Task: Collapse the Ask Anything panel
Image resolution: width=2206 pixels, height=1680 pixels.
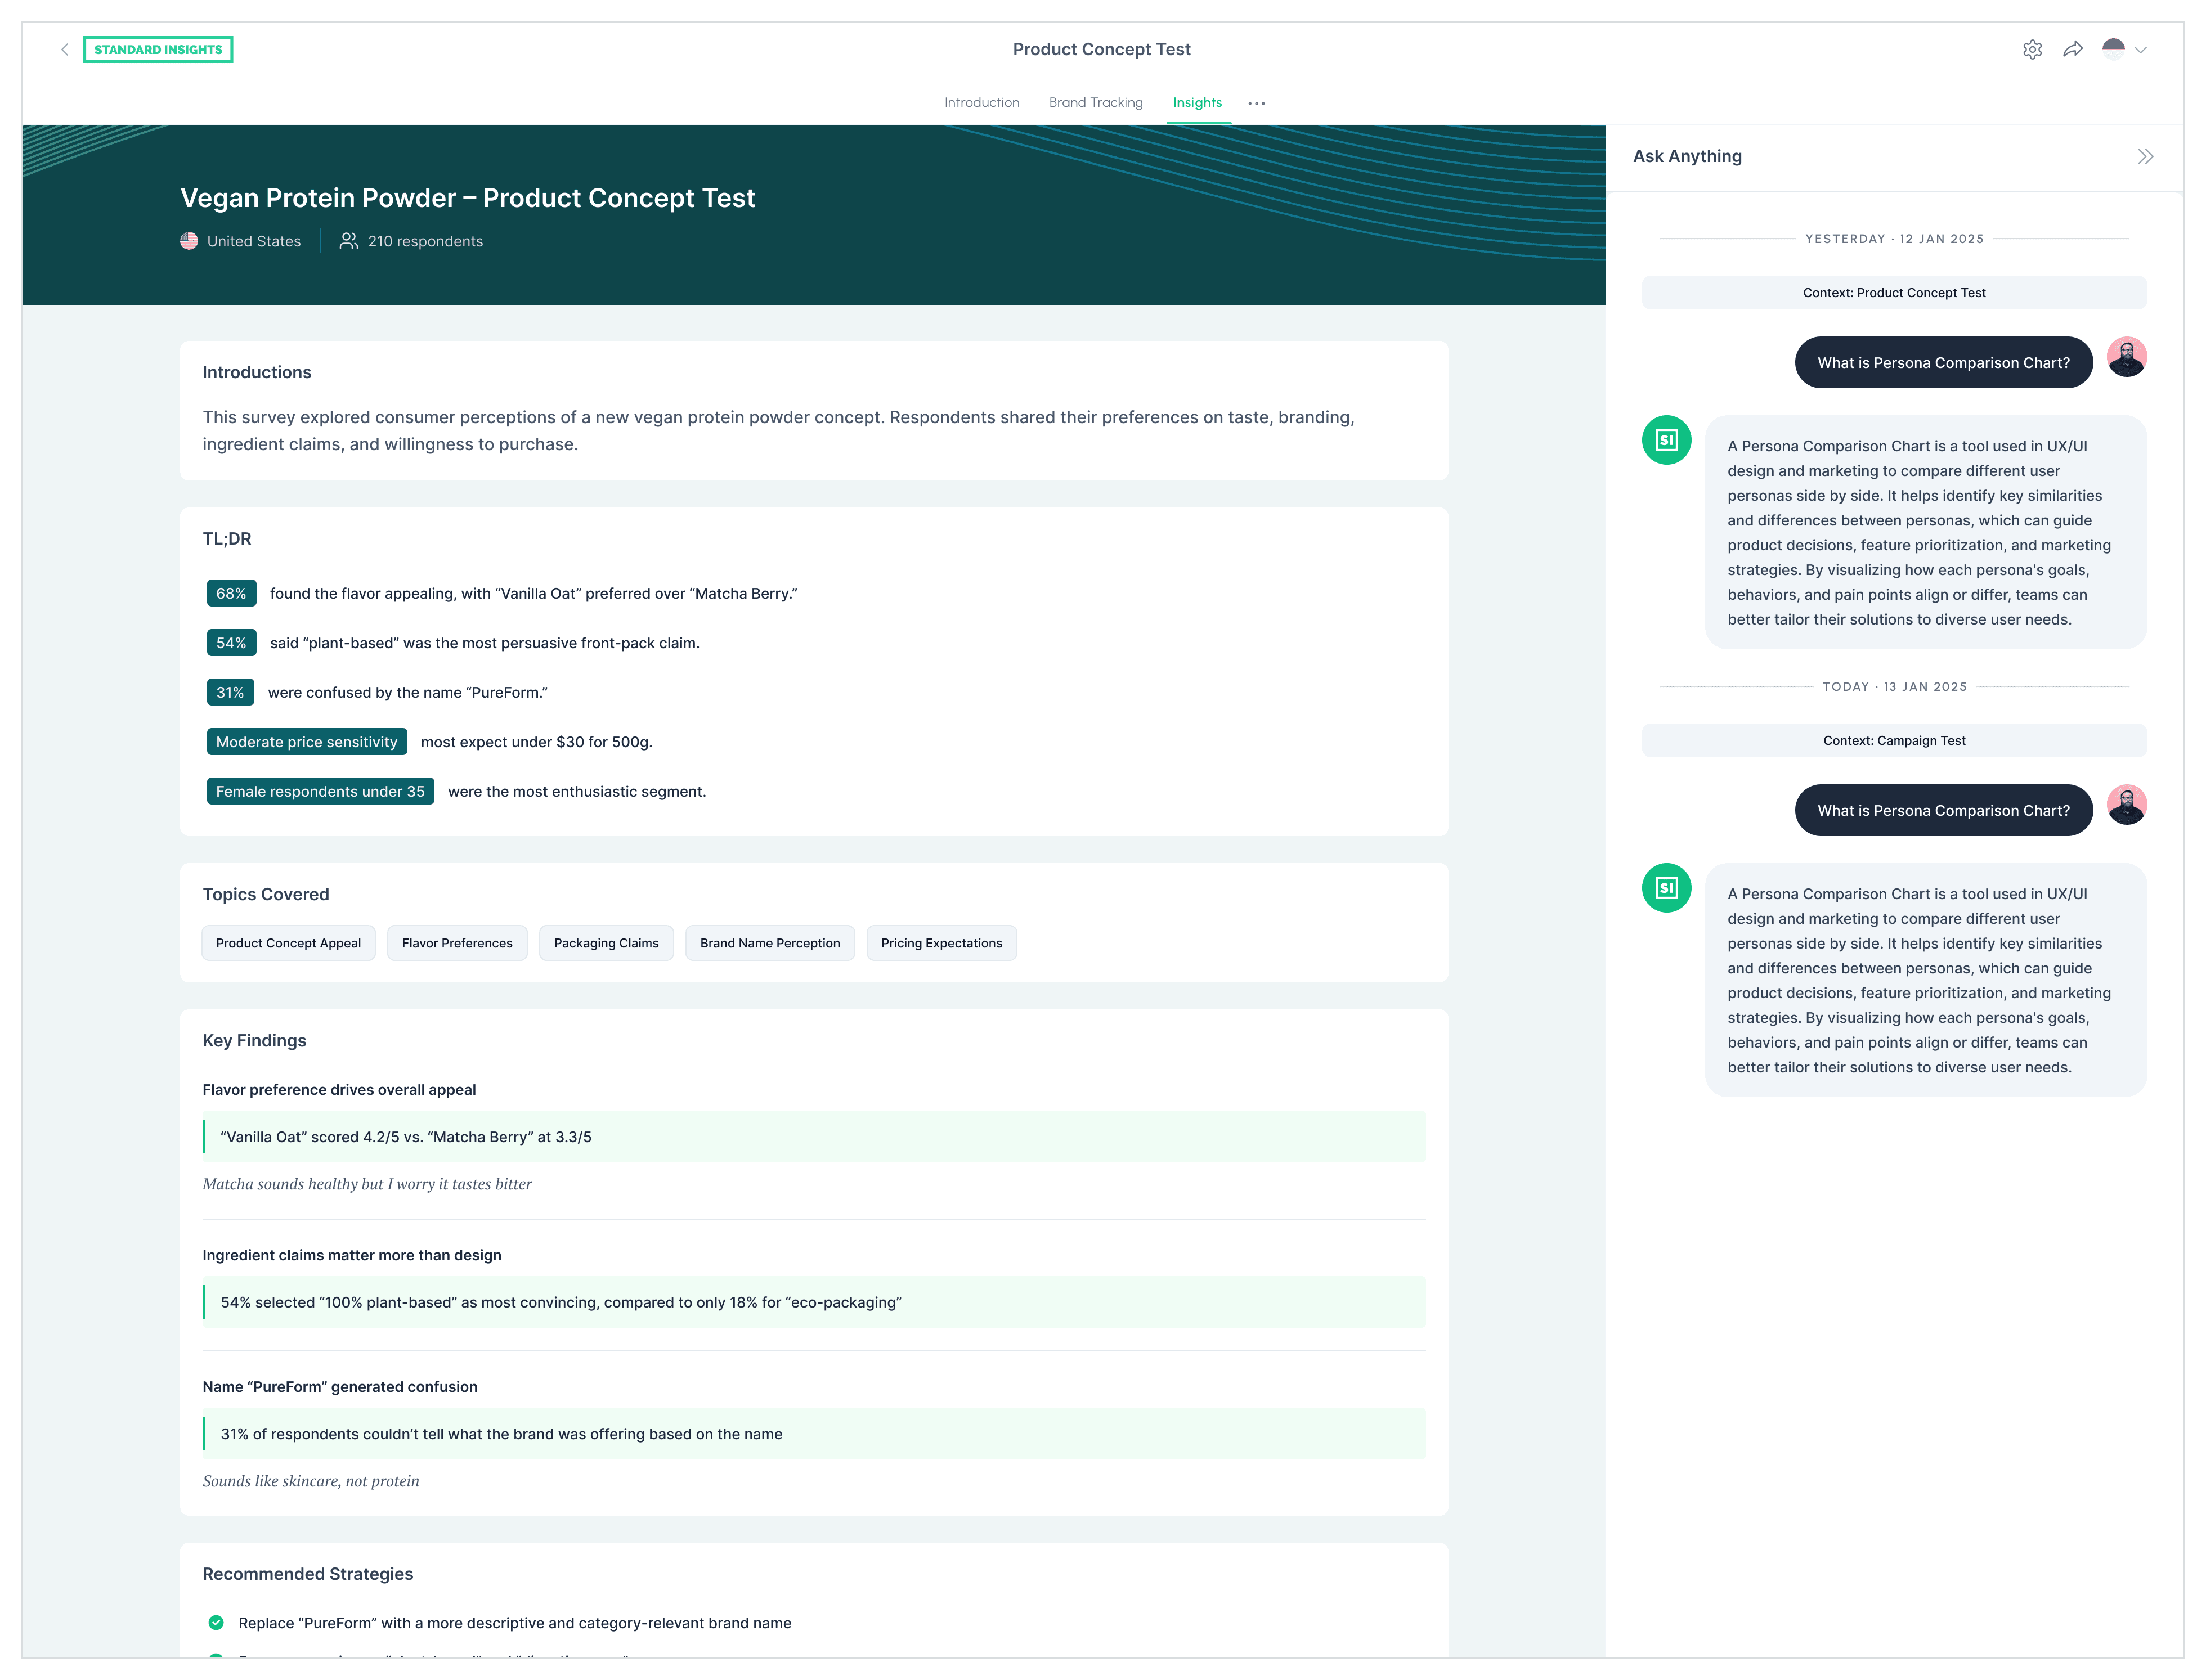Action: pos(2145,156)
